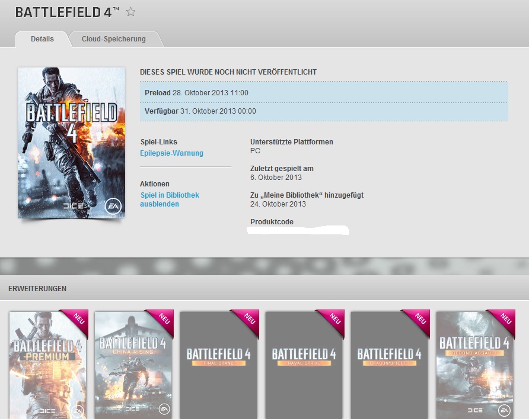Screen dimensions: 529x419
Task: Open the Cloud-Speicherung tab
Action: (x=114, y=39)
